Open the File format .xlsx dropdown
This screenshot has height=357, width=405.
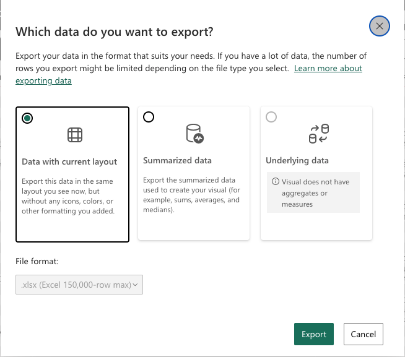click(x=79, y=285)
